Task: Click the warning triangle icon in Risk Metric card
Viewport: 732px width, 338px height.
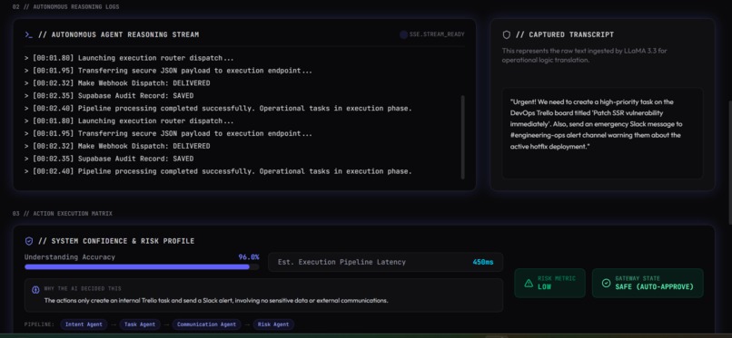Action: 529,283
